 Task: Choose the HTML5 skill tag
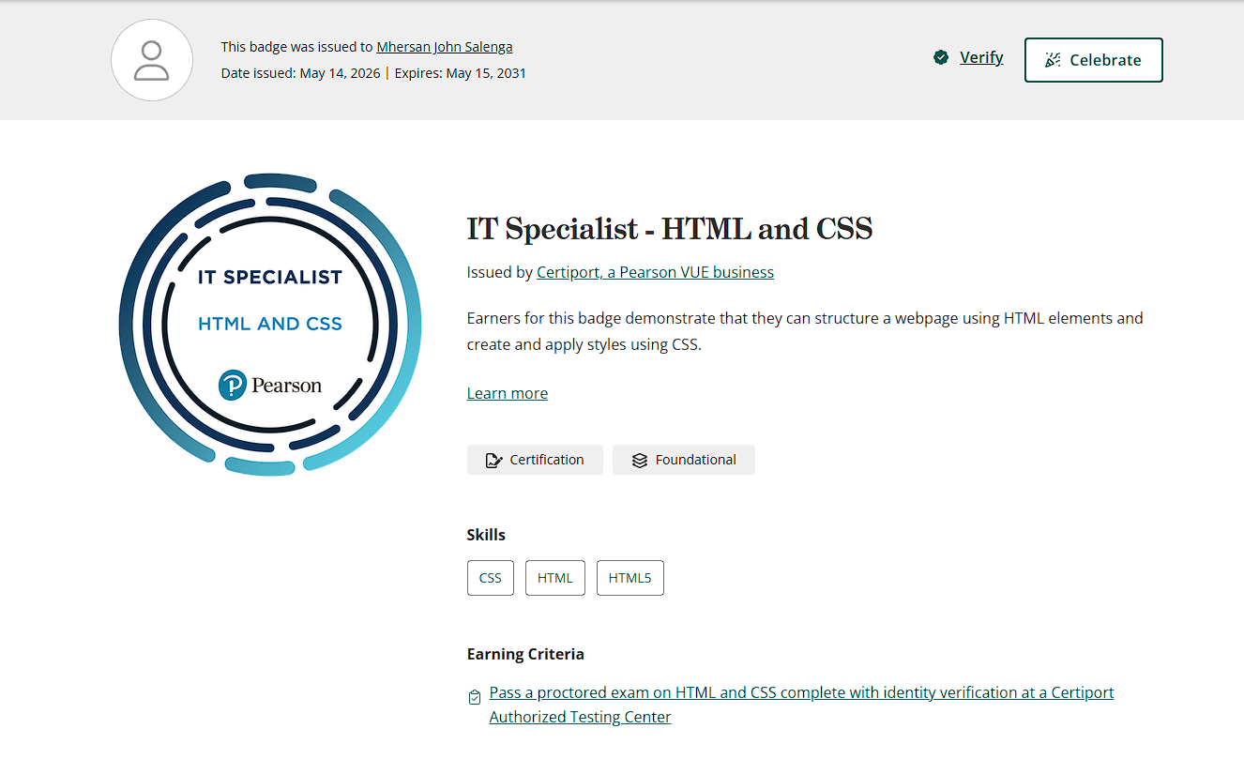(x=630, y=578)
